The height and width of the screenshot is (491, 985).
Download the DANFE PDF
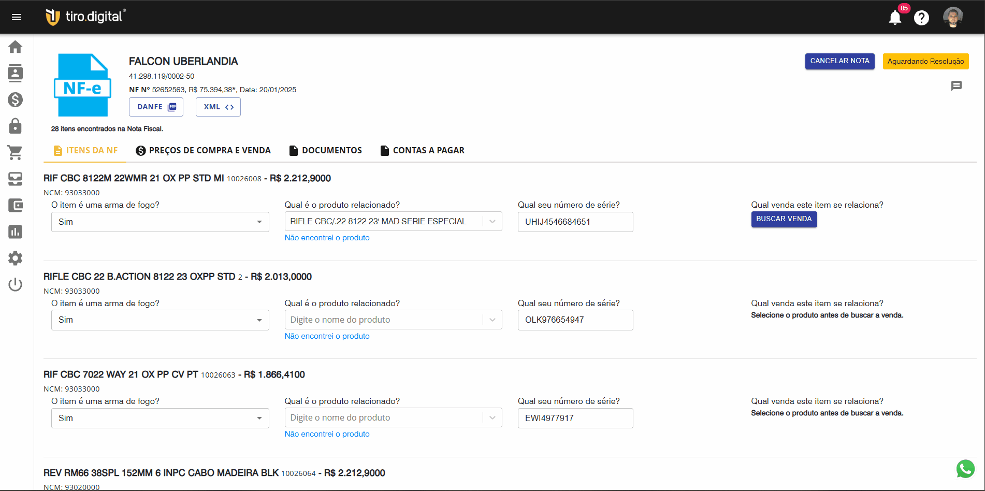coord(156,107)
